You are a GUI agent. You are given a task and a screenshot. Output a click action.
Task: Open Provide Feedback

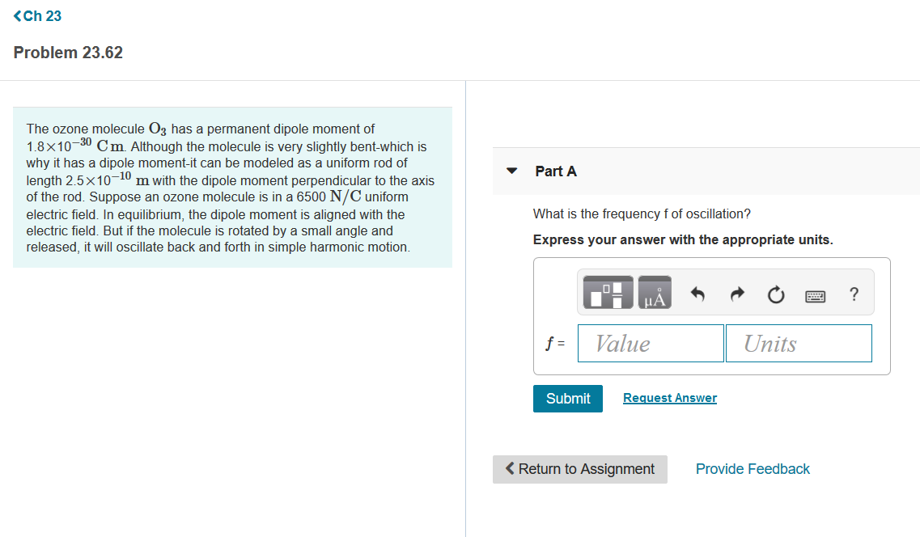pos(752,469)
